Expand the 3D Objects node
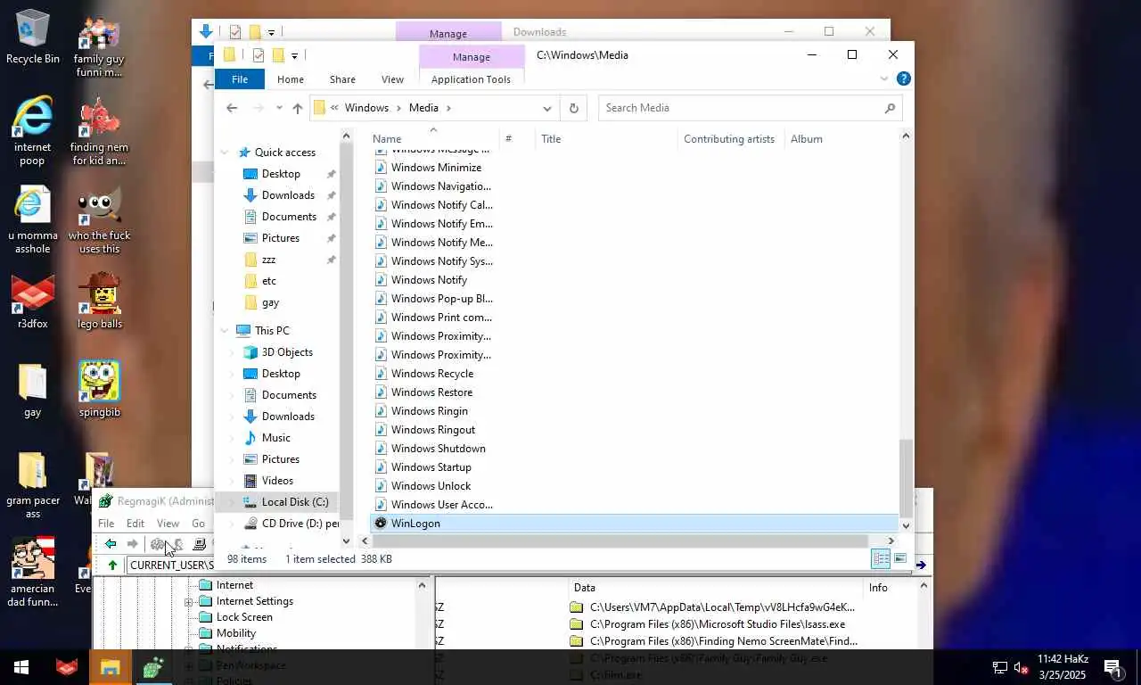This screenshot has width=1141, height=685. 232,352
